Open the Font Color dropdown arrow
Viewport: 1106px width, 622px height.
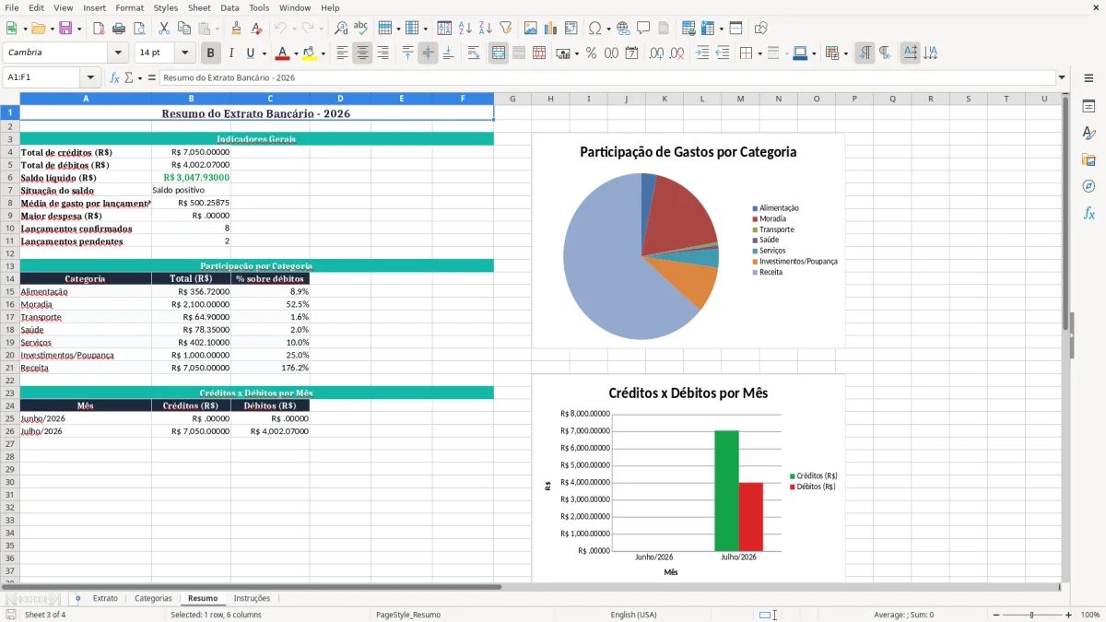(296, 53)
